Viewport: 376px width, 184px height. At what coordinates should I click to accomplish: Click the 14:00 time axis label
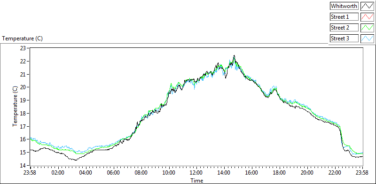click(x=224, y=173)
